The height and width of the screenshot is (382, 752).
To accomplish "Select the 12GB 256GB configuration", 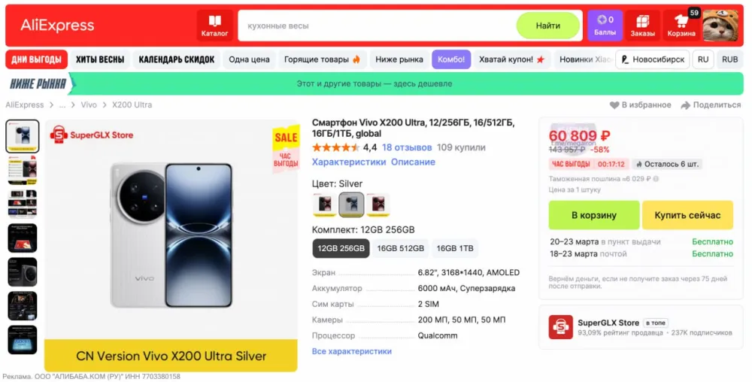I will (x=341, y=248).
